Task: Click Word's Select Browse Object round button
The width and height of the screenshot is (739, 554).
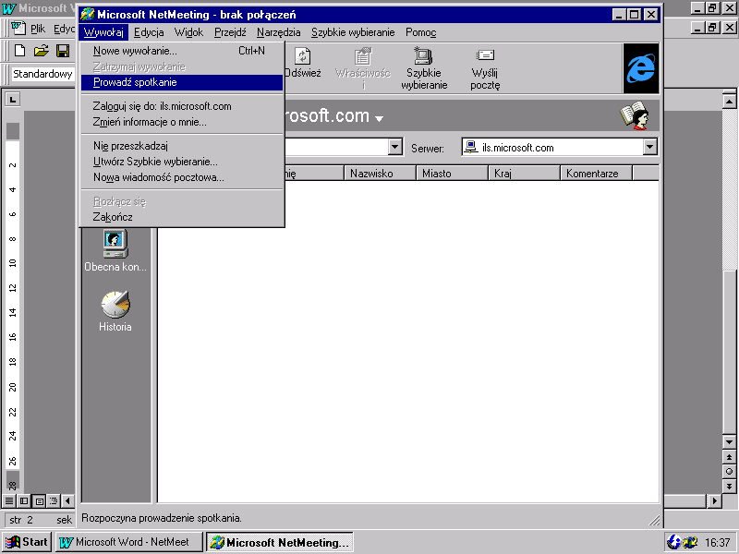Action: coord(729,472)
